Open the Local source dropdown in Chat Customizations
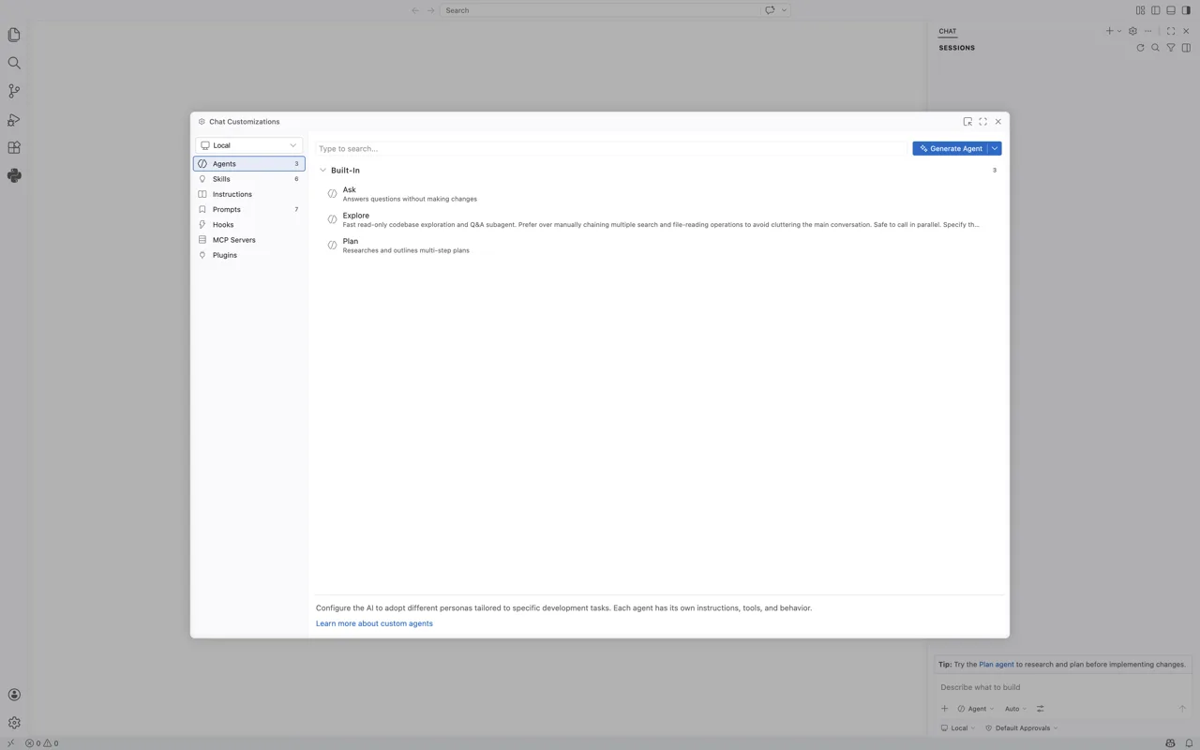This screenshot has height=750, width=1200. 248,145
